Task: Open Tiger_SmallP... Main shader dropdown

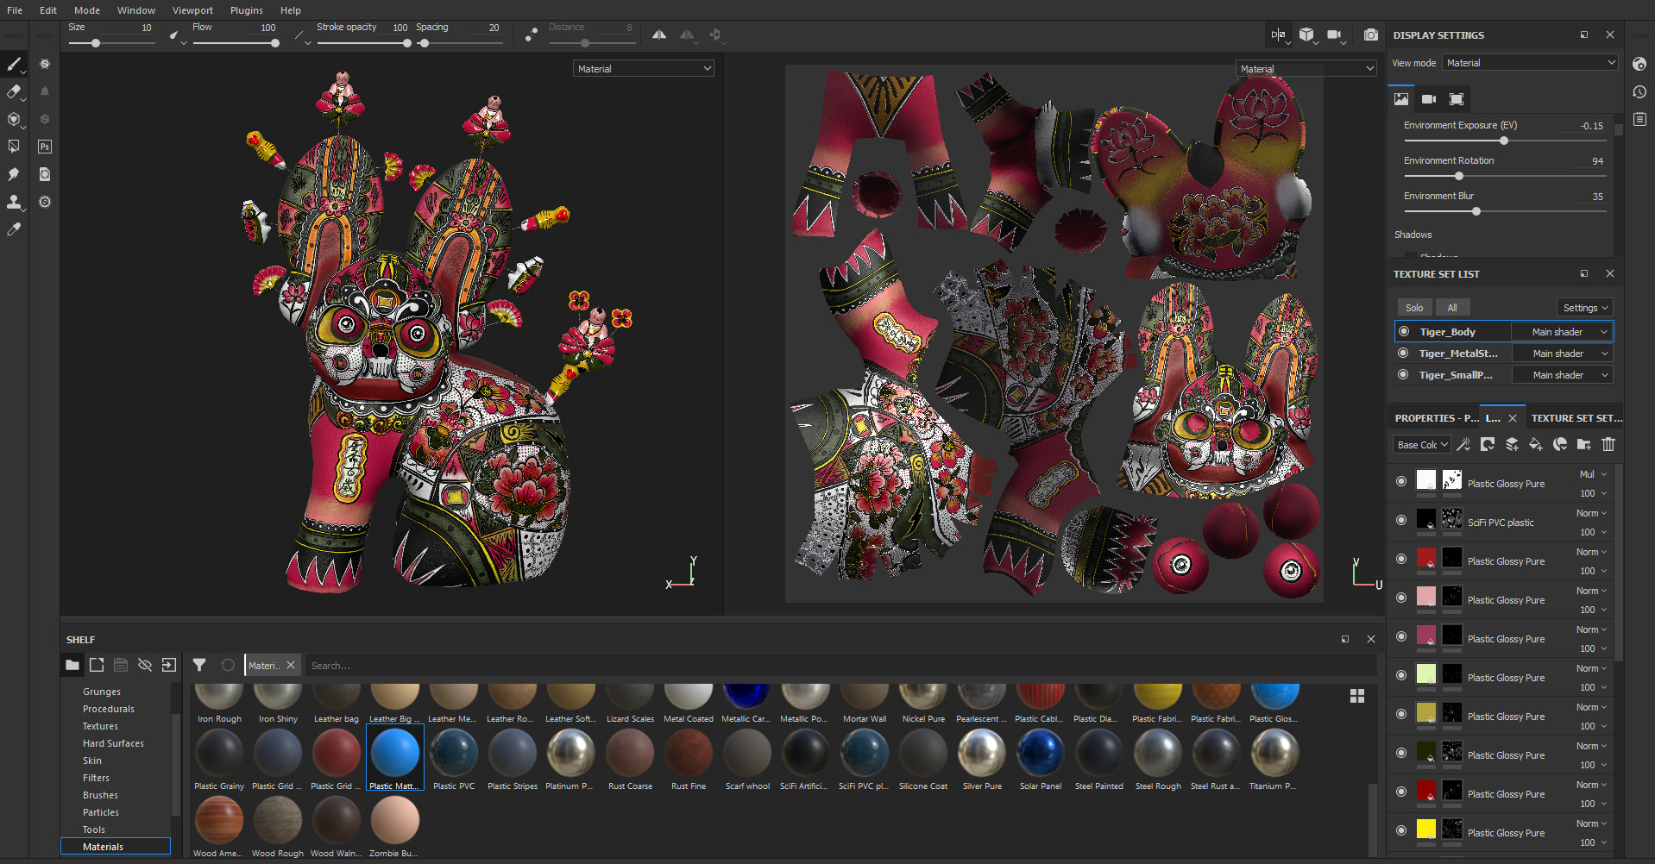Action: tap(1562, 375)
